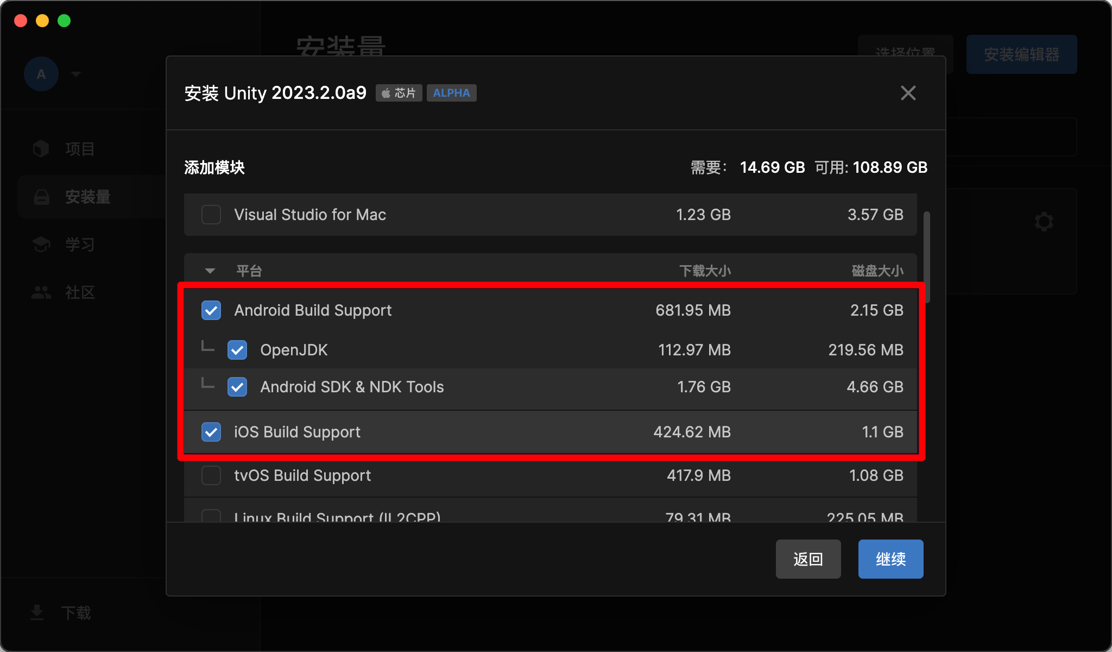Click the 返回 back button
This screenshot has height=652, width=1112.
tap(808, 559)
